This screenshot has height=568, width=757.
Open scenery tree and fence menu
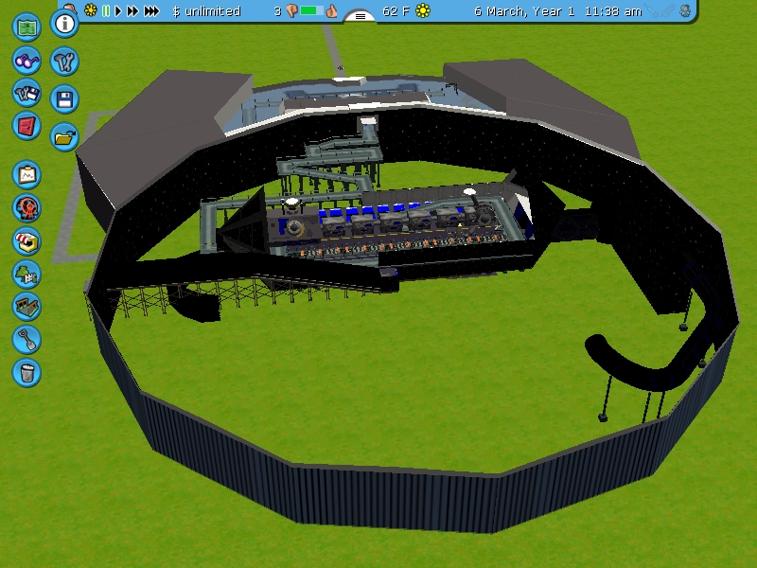pos(26,274)
